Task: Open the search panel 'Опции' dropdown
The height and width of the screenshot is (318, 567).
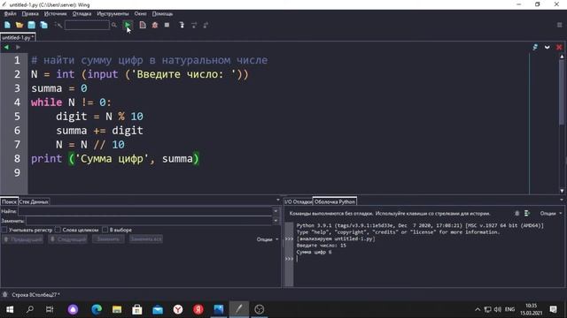Action: pos(268,239)
